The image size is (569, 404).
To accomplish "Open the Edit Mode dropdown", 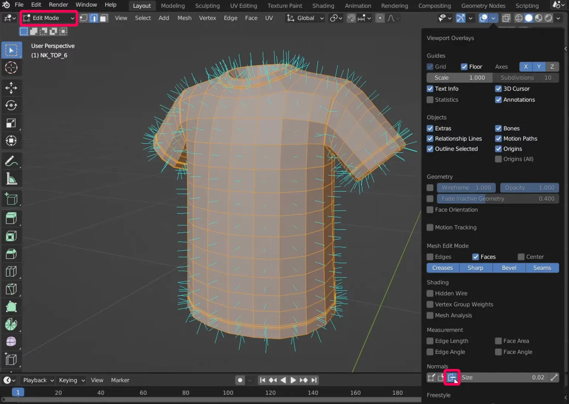I will 48,18.
